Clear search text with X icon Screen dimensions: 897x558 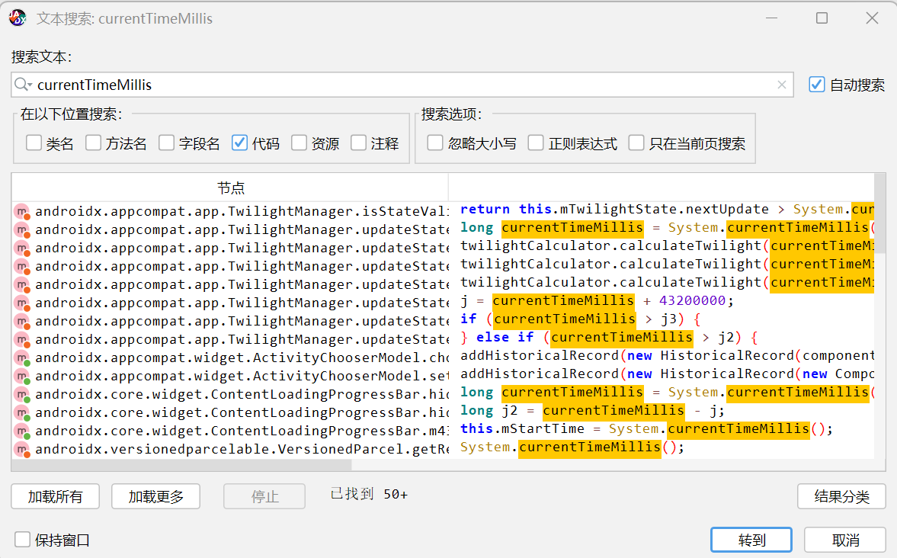tap(781, 85)
